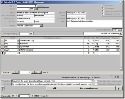Click the Fax field +49 (0) 4631 40 50 51
This screenshot has width=125, height=99.
click(x=76, y=18)
